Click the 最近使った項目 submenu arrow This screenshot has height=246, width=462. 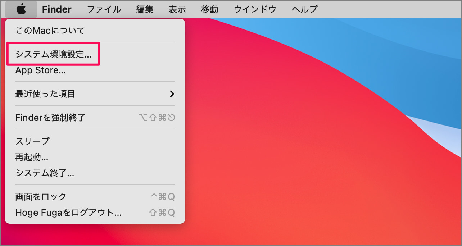click(x=172, y=94)
